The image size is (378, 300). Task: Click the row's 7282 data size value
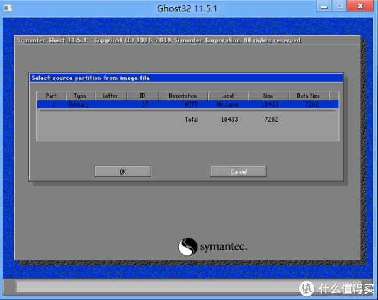click(x=312, y=105)
